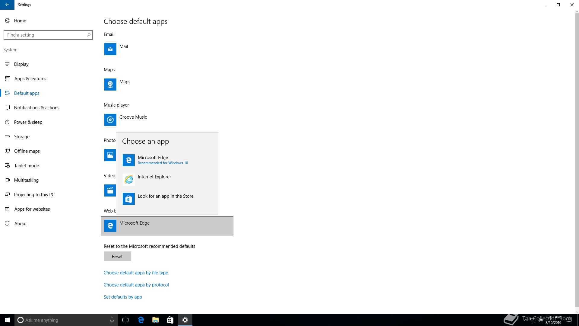This screenshot has height=326, width=579.
Task: Click the Internet Explorer logo icon
Action: (129, 180)
